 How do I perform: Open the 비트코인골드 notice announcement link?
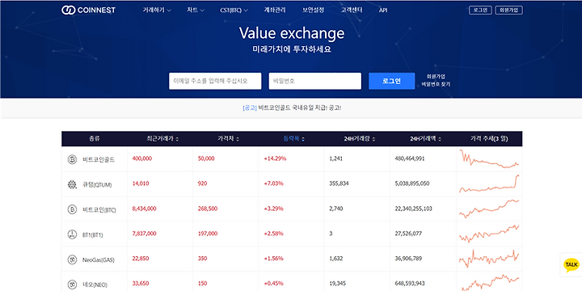tap(292, 108)
